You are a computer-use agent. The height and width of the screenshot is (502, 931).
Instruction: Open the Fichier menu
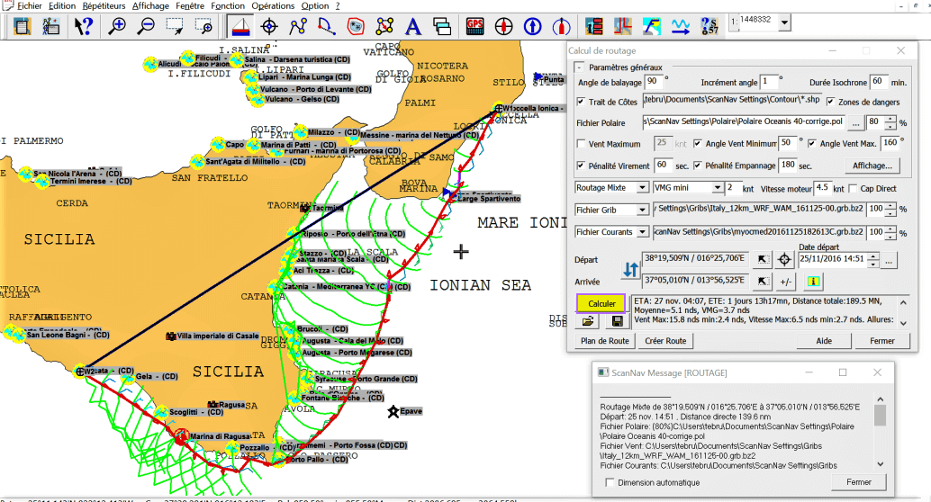pyautogui.click(x=29, y=6)
